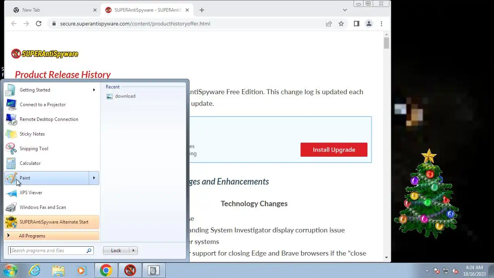Image resolution: width=494 pixels, height=278 pixels.
Task: Click the Lock button
Action: (116, 251)
